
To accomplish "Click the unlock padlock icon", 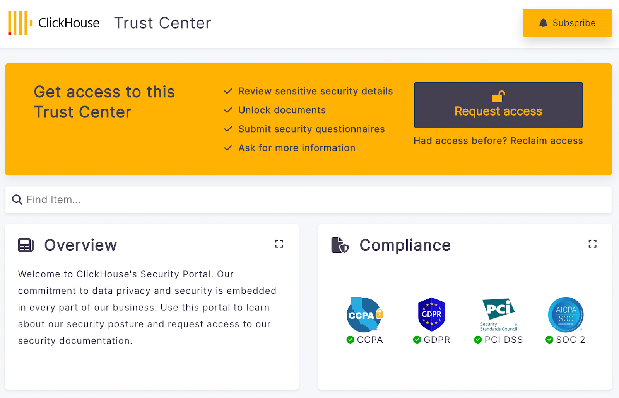I will [498, 96].
